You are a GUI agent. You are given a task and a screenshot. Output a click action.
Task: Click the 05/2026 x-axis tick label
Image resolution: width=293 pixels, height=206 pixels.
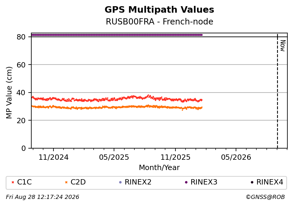pyautogui.click(x=236, y=157)
